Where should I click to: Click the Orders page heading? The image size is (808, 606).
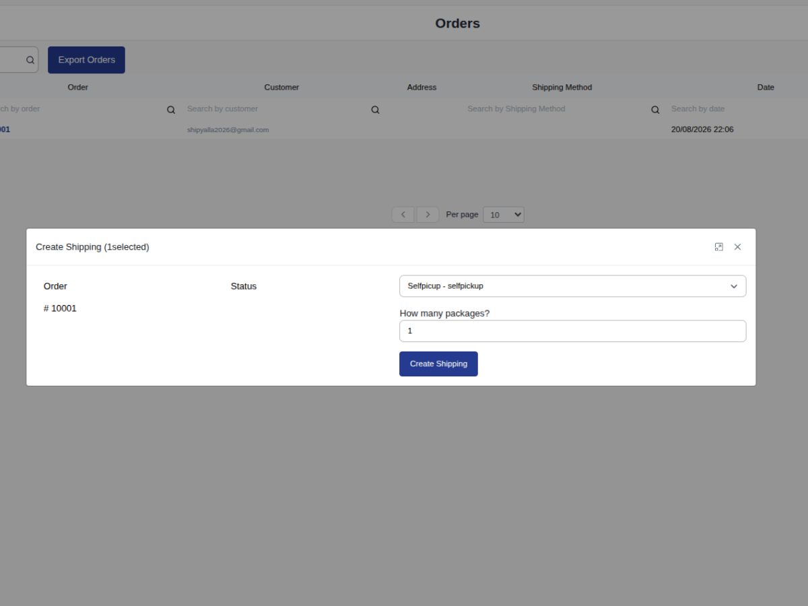coord(457,24)
